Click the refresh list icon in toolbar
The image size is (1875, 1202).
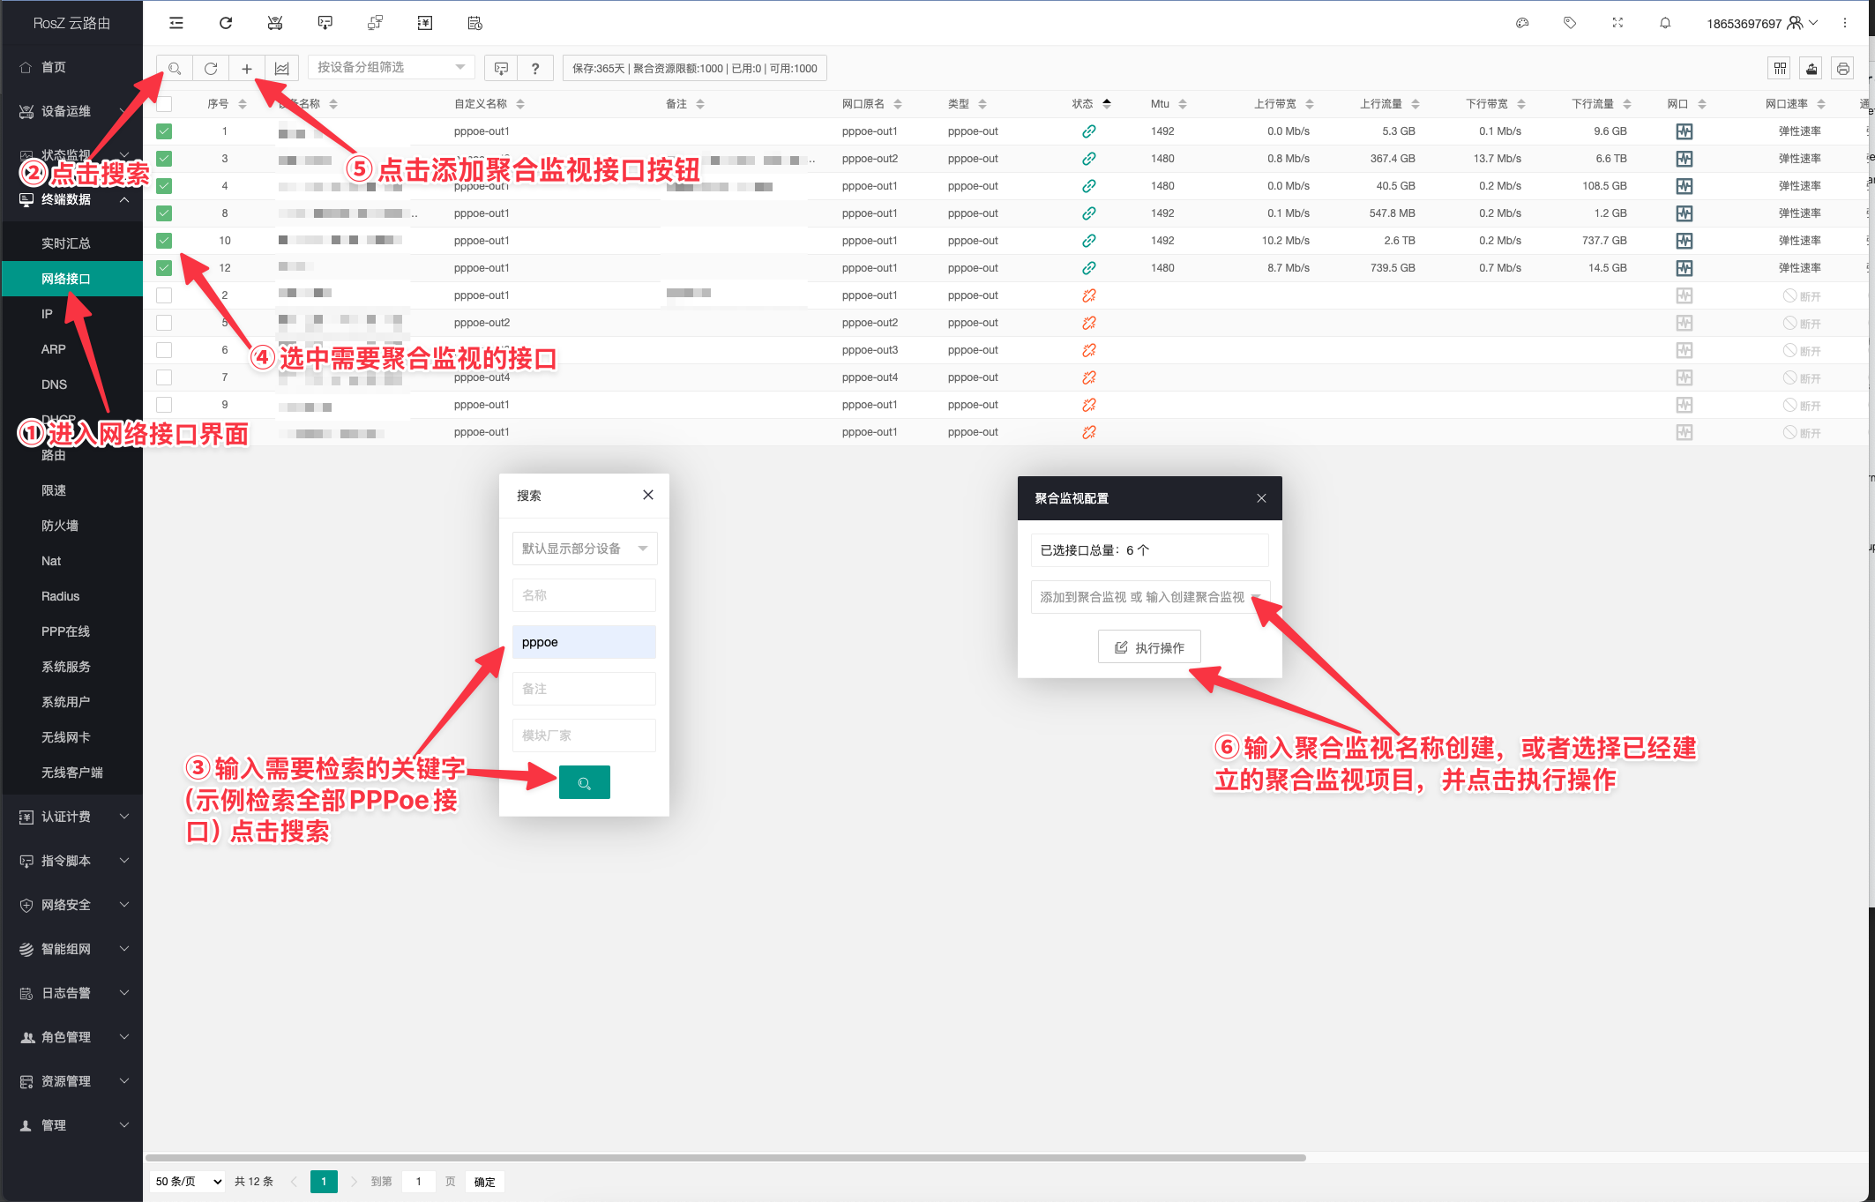pyautogui.click(x=211, y=68)
